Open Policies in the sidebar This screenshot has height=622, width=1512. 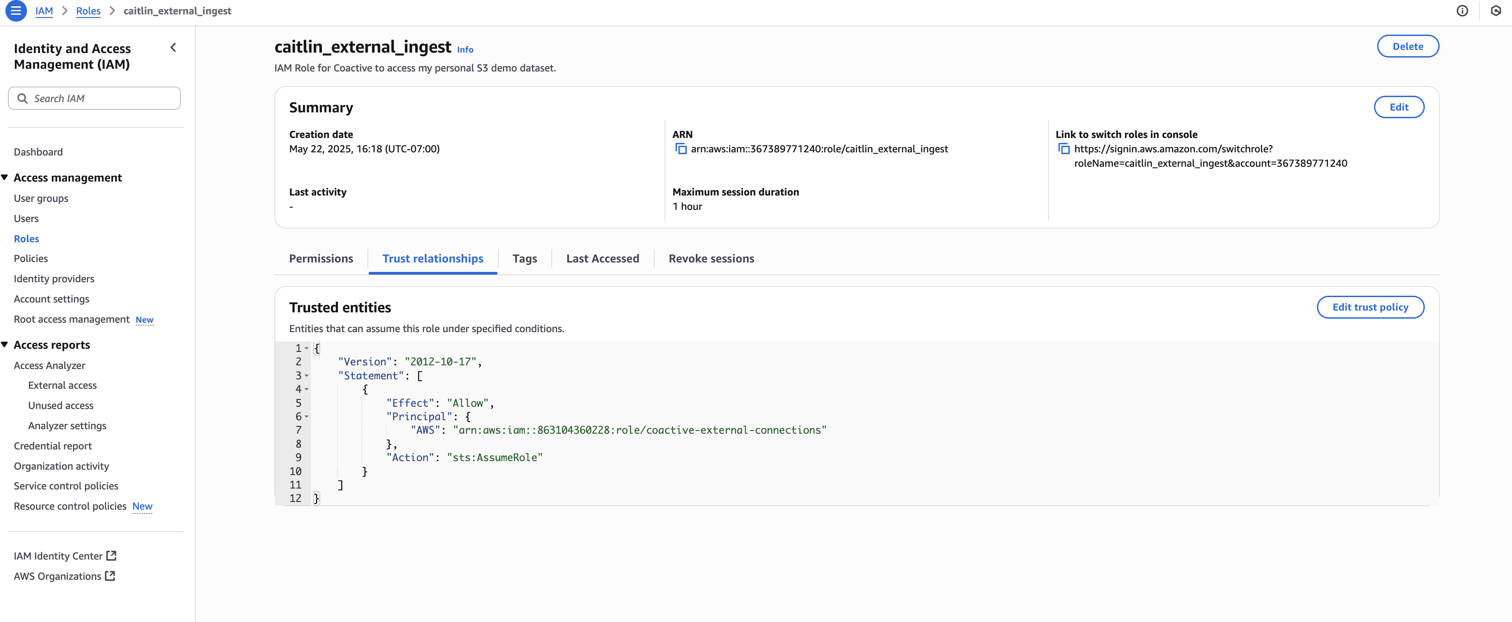click(x=31, y=259)
